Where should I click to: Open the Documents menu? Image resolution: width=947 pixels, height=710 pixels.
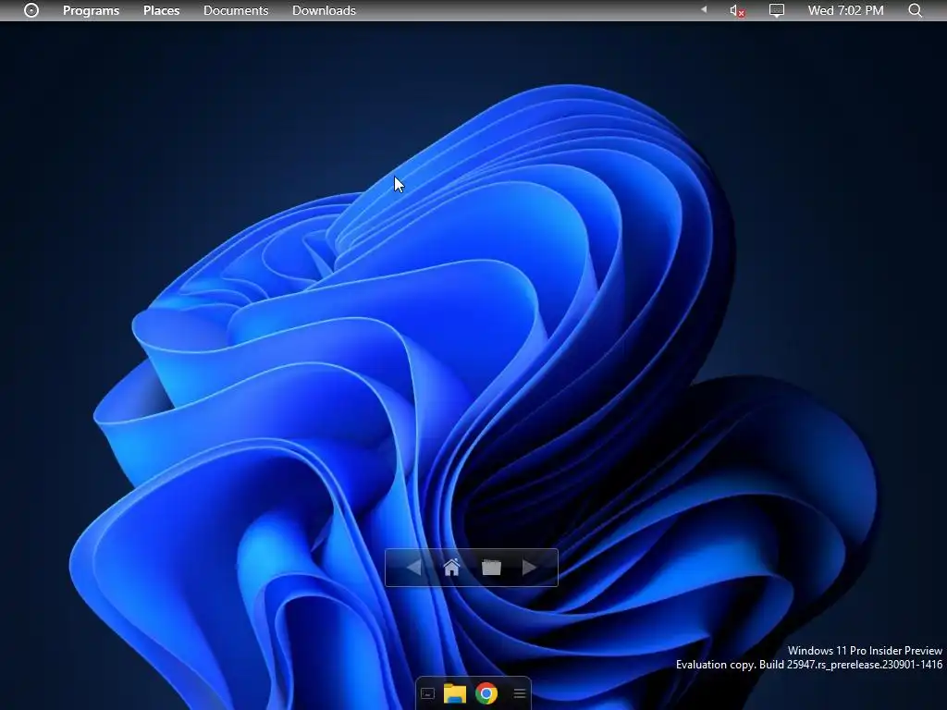pyautogui.click(x=236, y=10)
